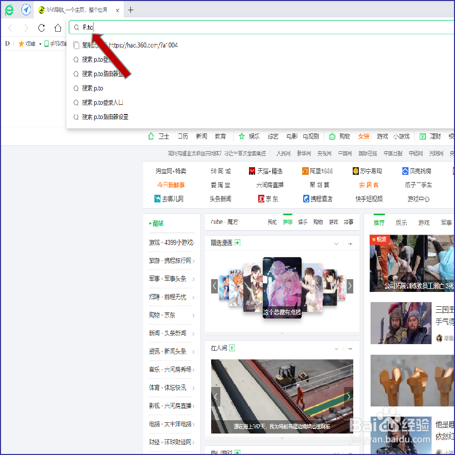Collapse the 在人间 section chevron

(336, 348)
